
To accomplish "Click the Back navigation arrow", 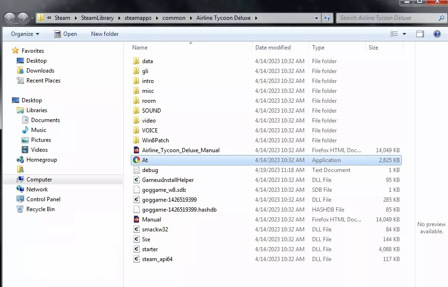I will 10,18.
